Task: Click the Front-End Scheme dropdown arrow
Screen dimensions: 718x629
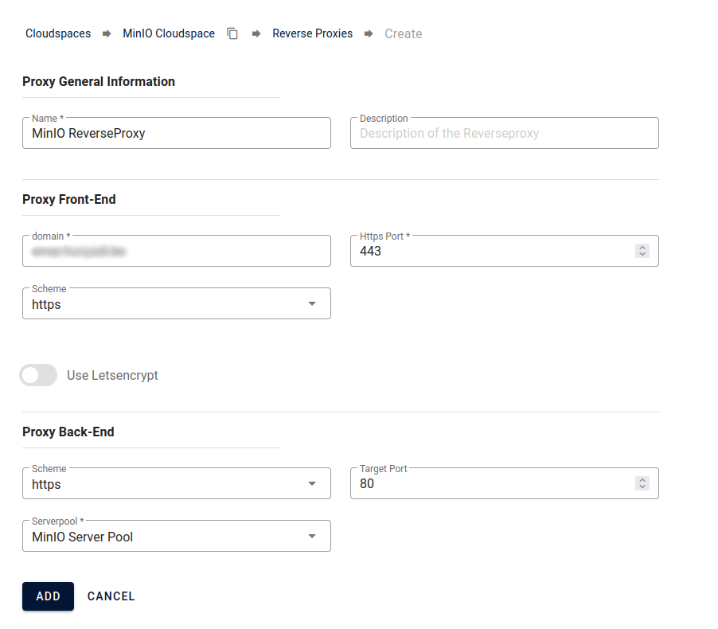Action: click(312, 304)
